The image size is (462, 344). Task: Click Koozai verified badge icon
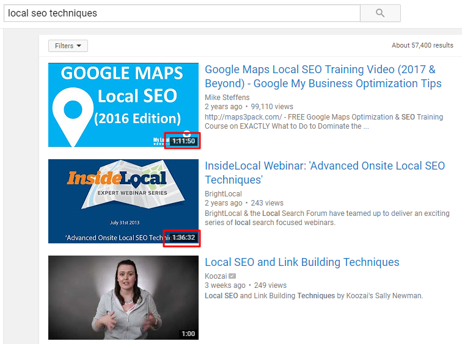pyautogui.click(x=232, y=276)
